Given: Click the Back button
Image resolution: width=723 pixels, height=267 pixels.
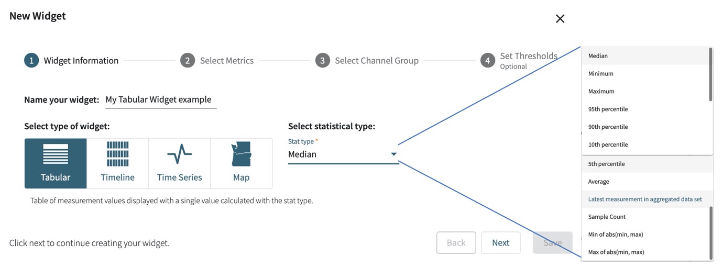Looking at the screenshot, I should (x=456, y=243).
